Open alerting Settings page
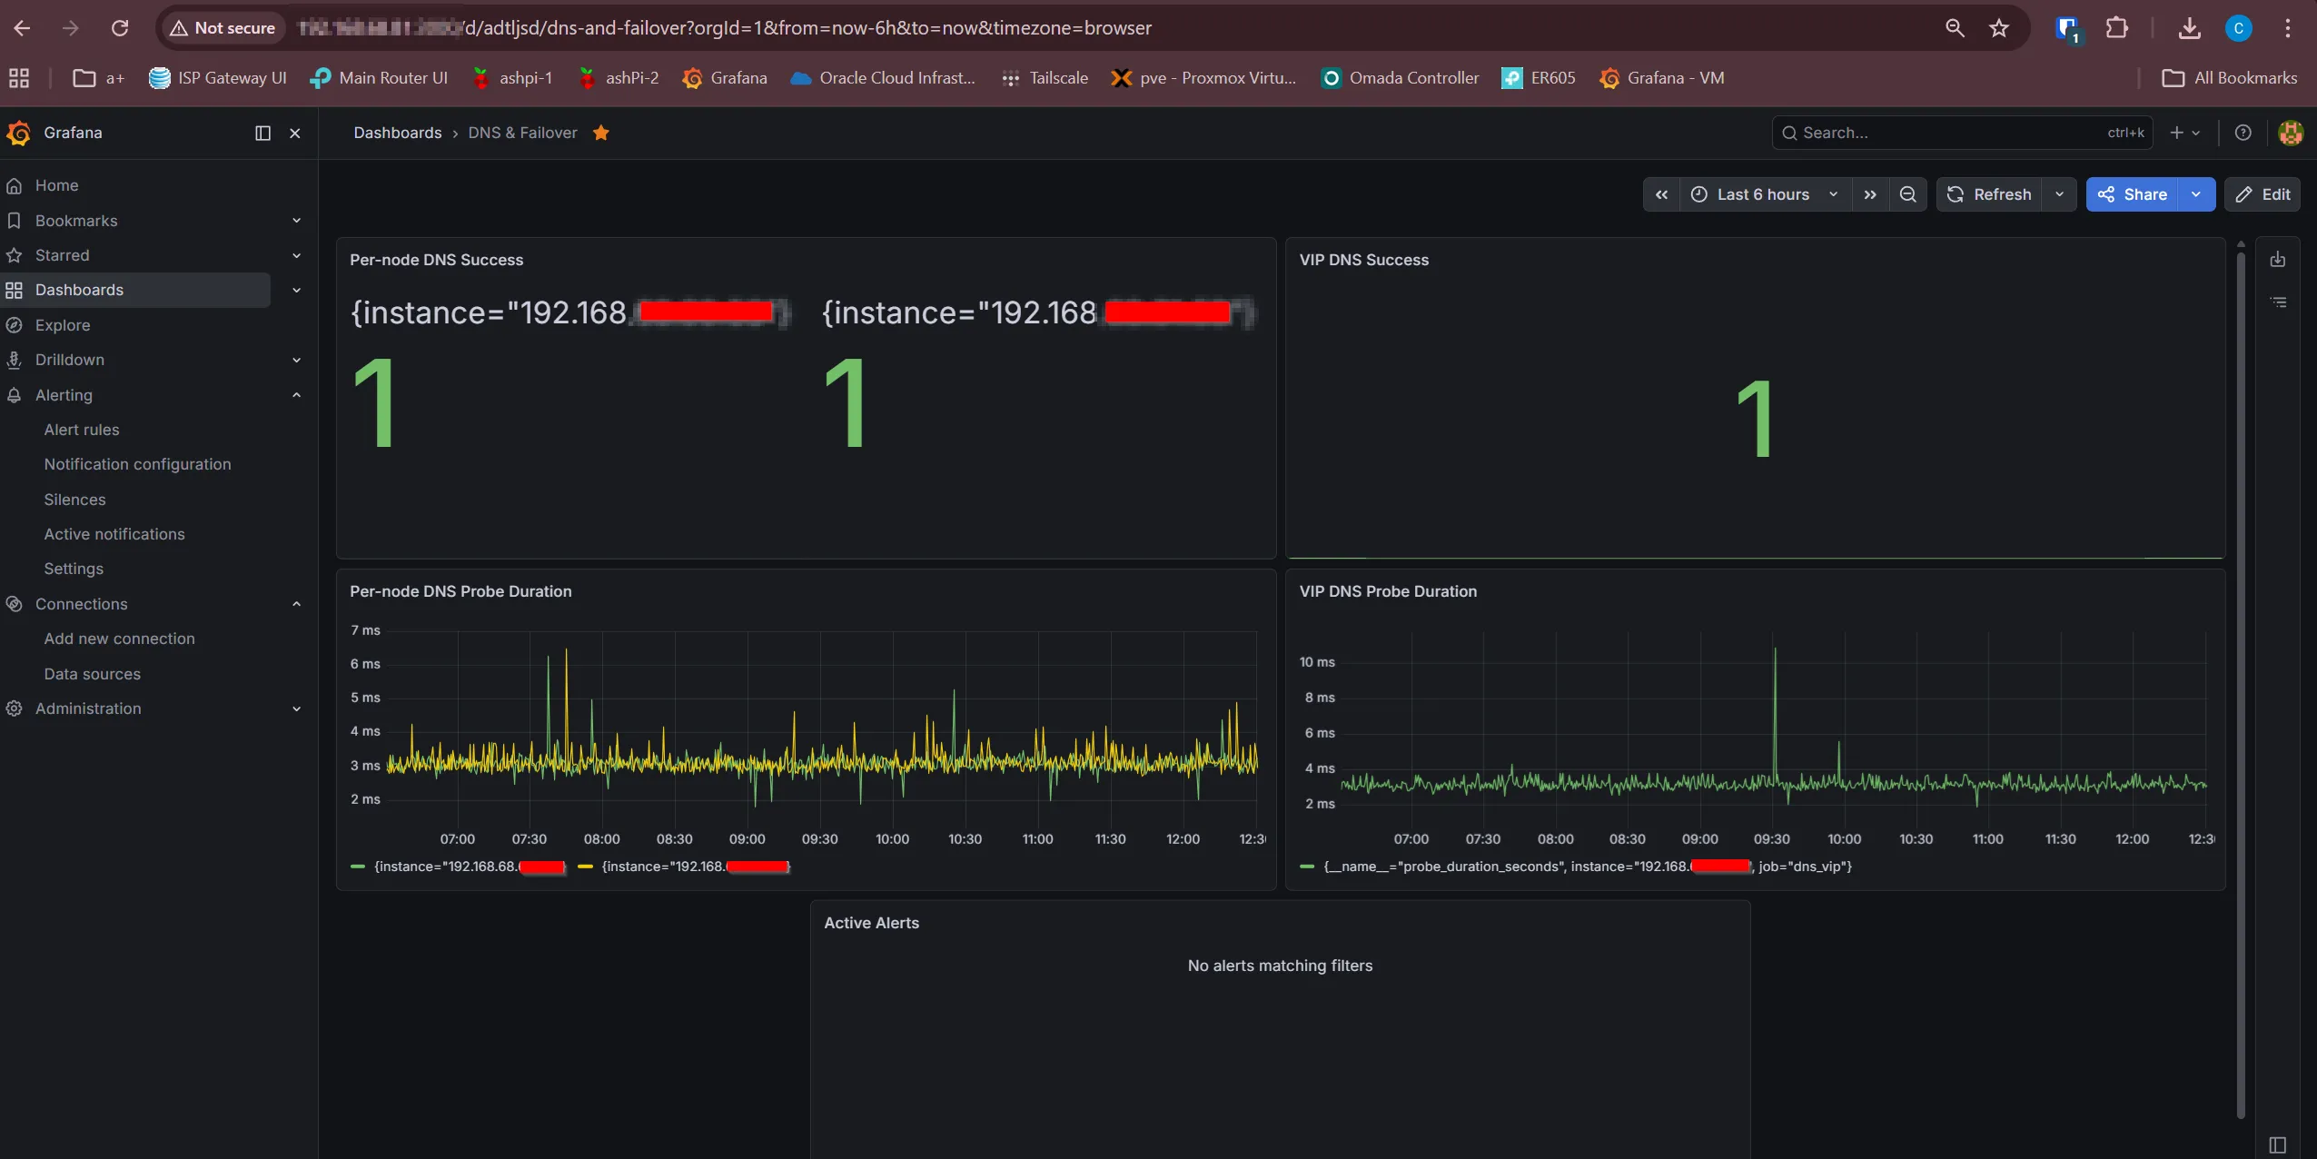 pos(74,569)
